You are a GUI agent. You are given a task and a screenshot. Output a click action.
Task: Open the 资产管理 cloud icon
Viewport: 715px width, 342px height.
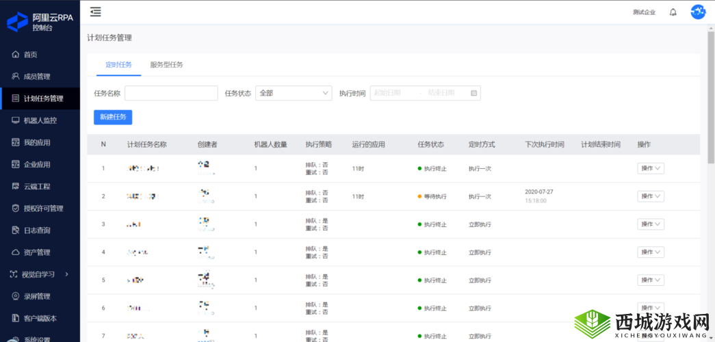(16, 252)
